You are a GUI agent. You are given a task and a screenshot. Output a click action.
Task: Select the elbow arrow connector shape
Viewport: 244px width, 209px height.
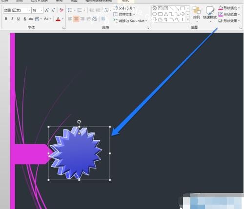(177, 14)
